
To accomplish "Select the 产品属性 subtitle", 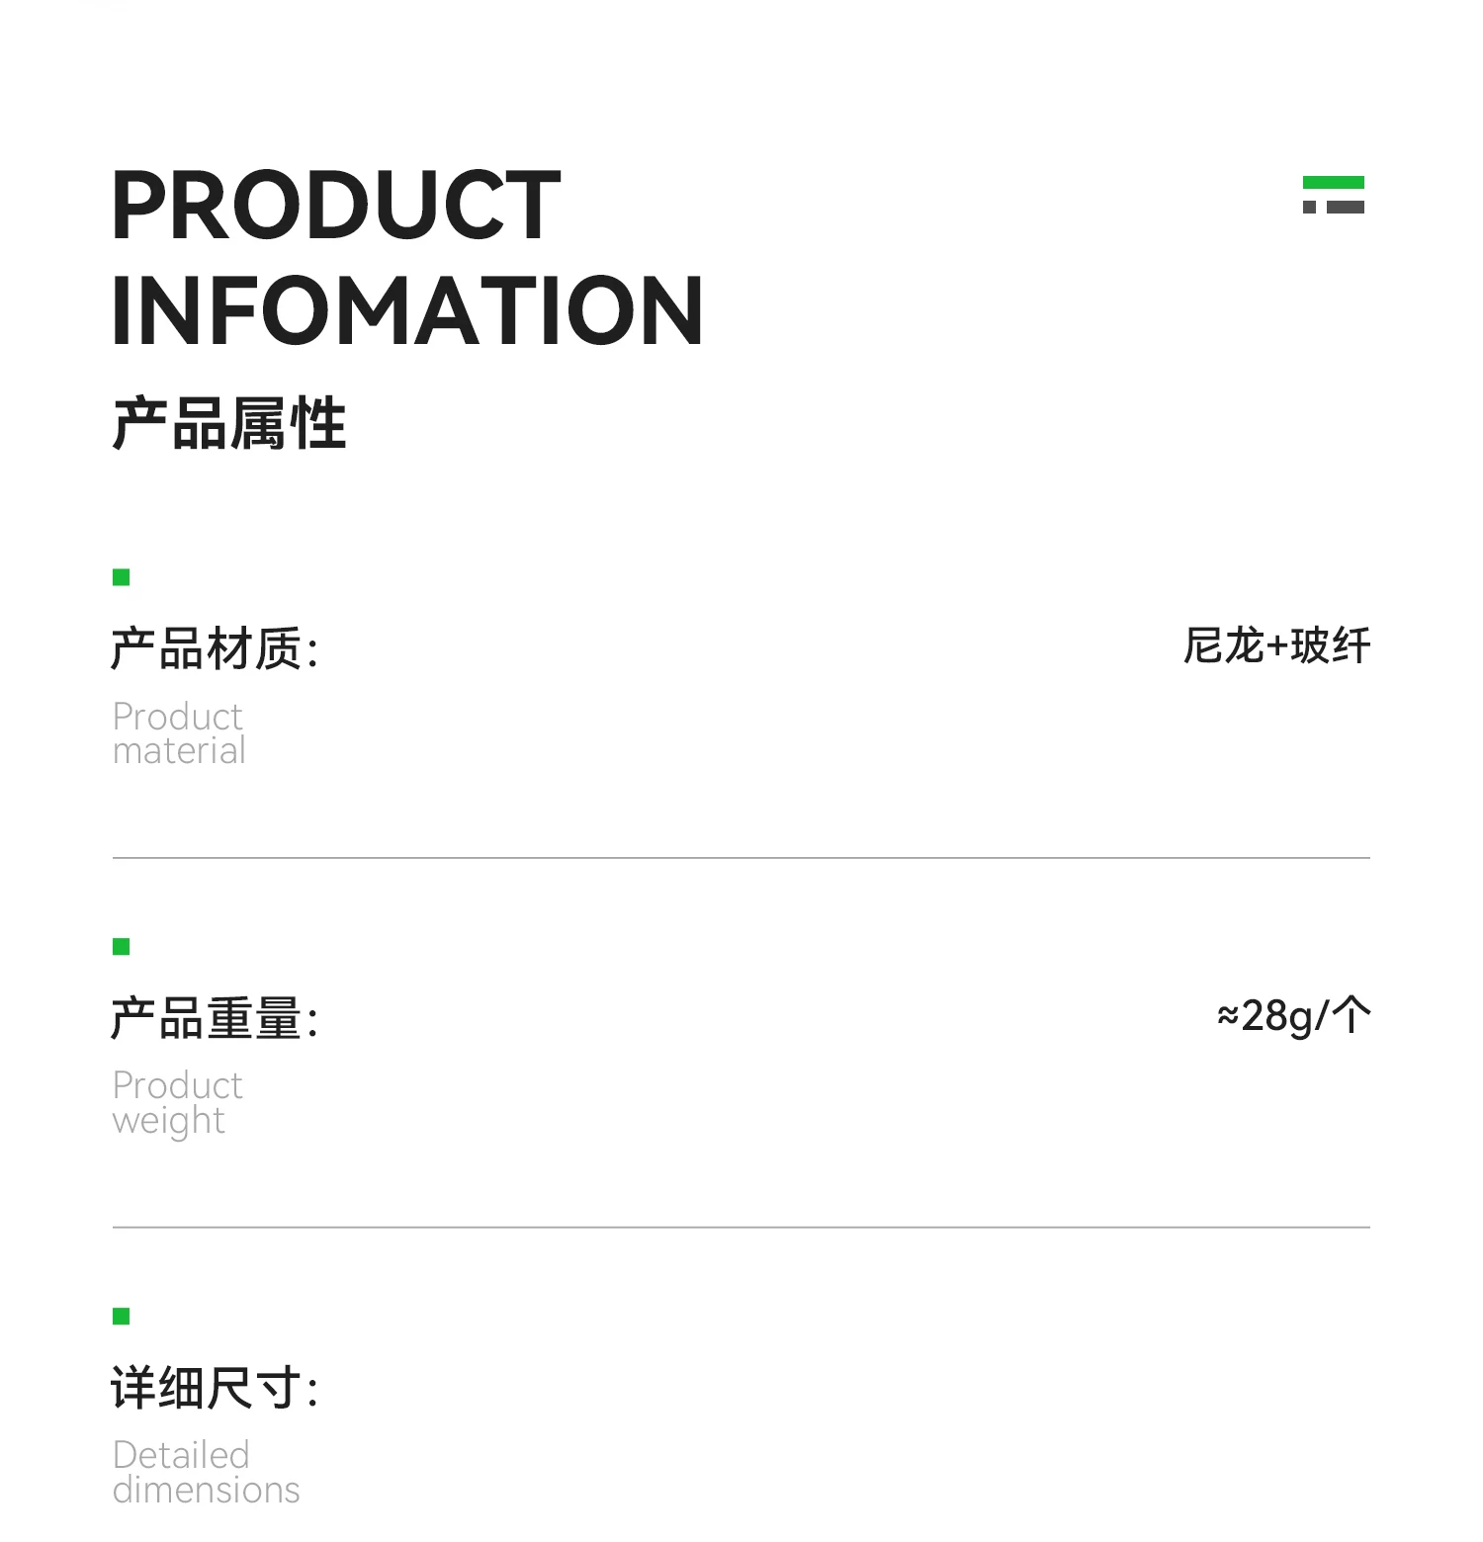I will click(x=229, y=424).
